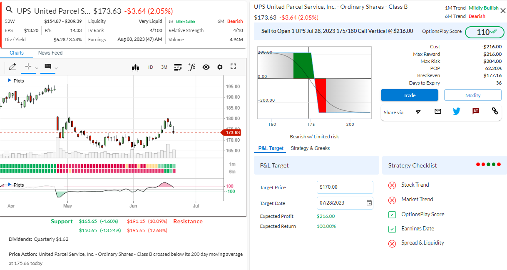The image size is (507, 270).
Task: Select the pencil drawing tool
Action: click(12, 67)
